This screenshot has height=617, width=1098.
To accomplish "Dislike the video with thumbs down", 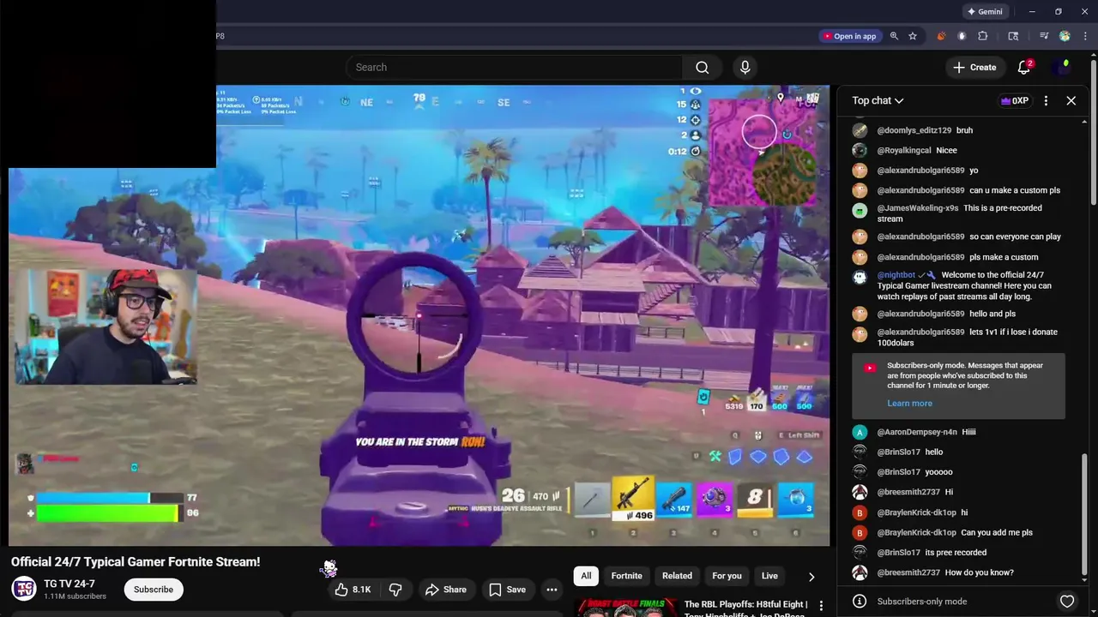I will [x=395, y=590].
